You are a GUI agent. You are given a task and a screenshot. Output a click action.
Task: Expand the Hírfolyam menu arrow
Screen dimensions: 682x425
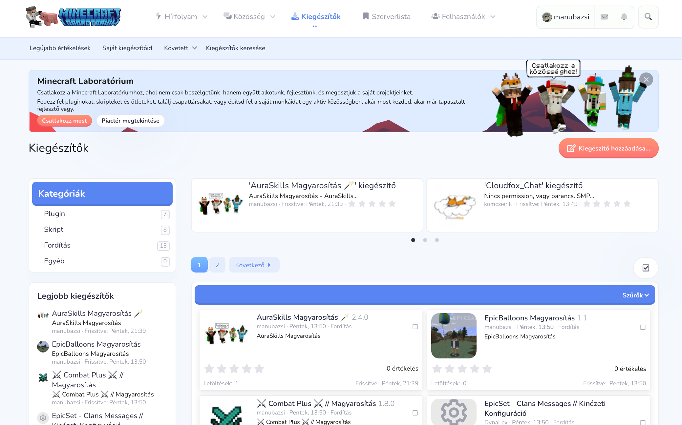point(205,17)
